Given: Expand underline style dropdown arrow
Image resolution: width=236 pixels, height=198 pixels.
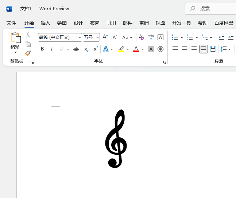Looking at the screenshot, I should pyautogui.click(x=68, y=49).
